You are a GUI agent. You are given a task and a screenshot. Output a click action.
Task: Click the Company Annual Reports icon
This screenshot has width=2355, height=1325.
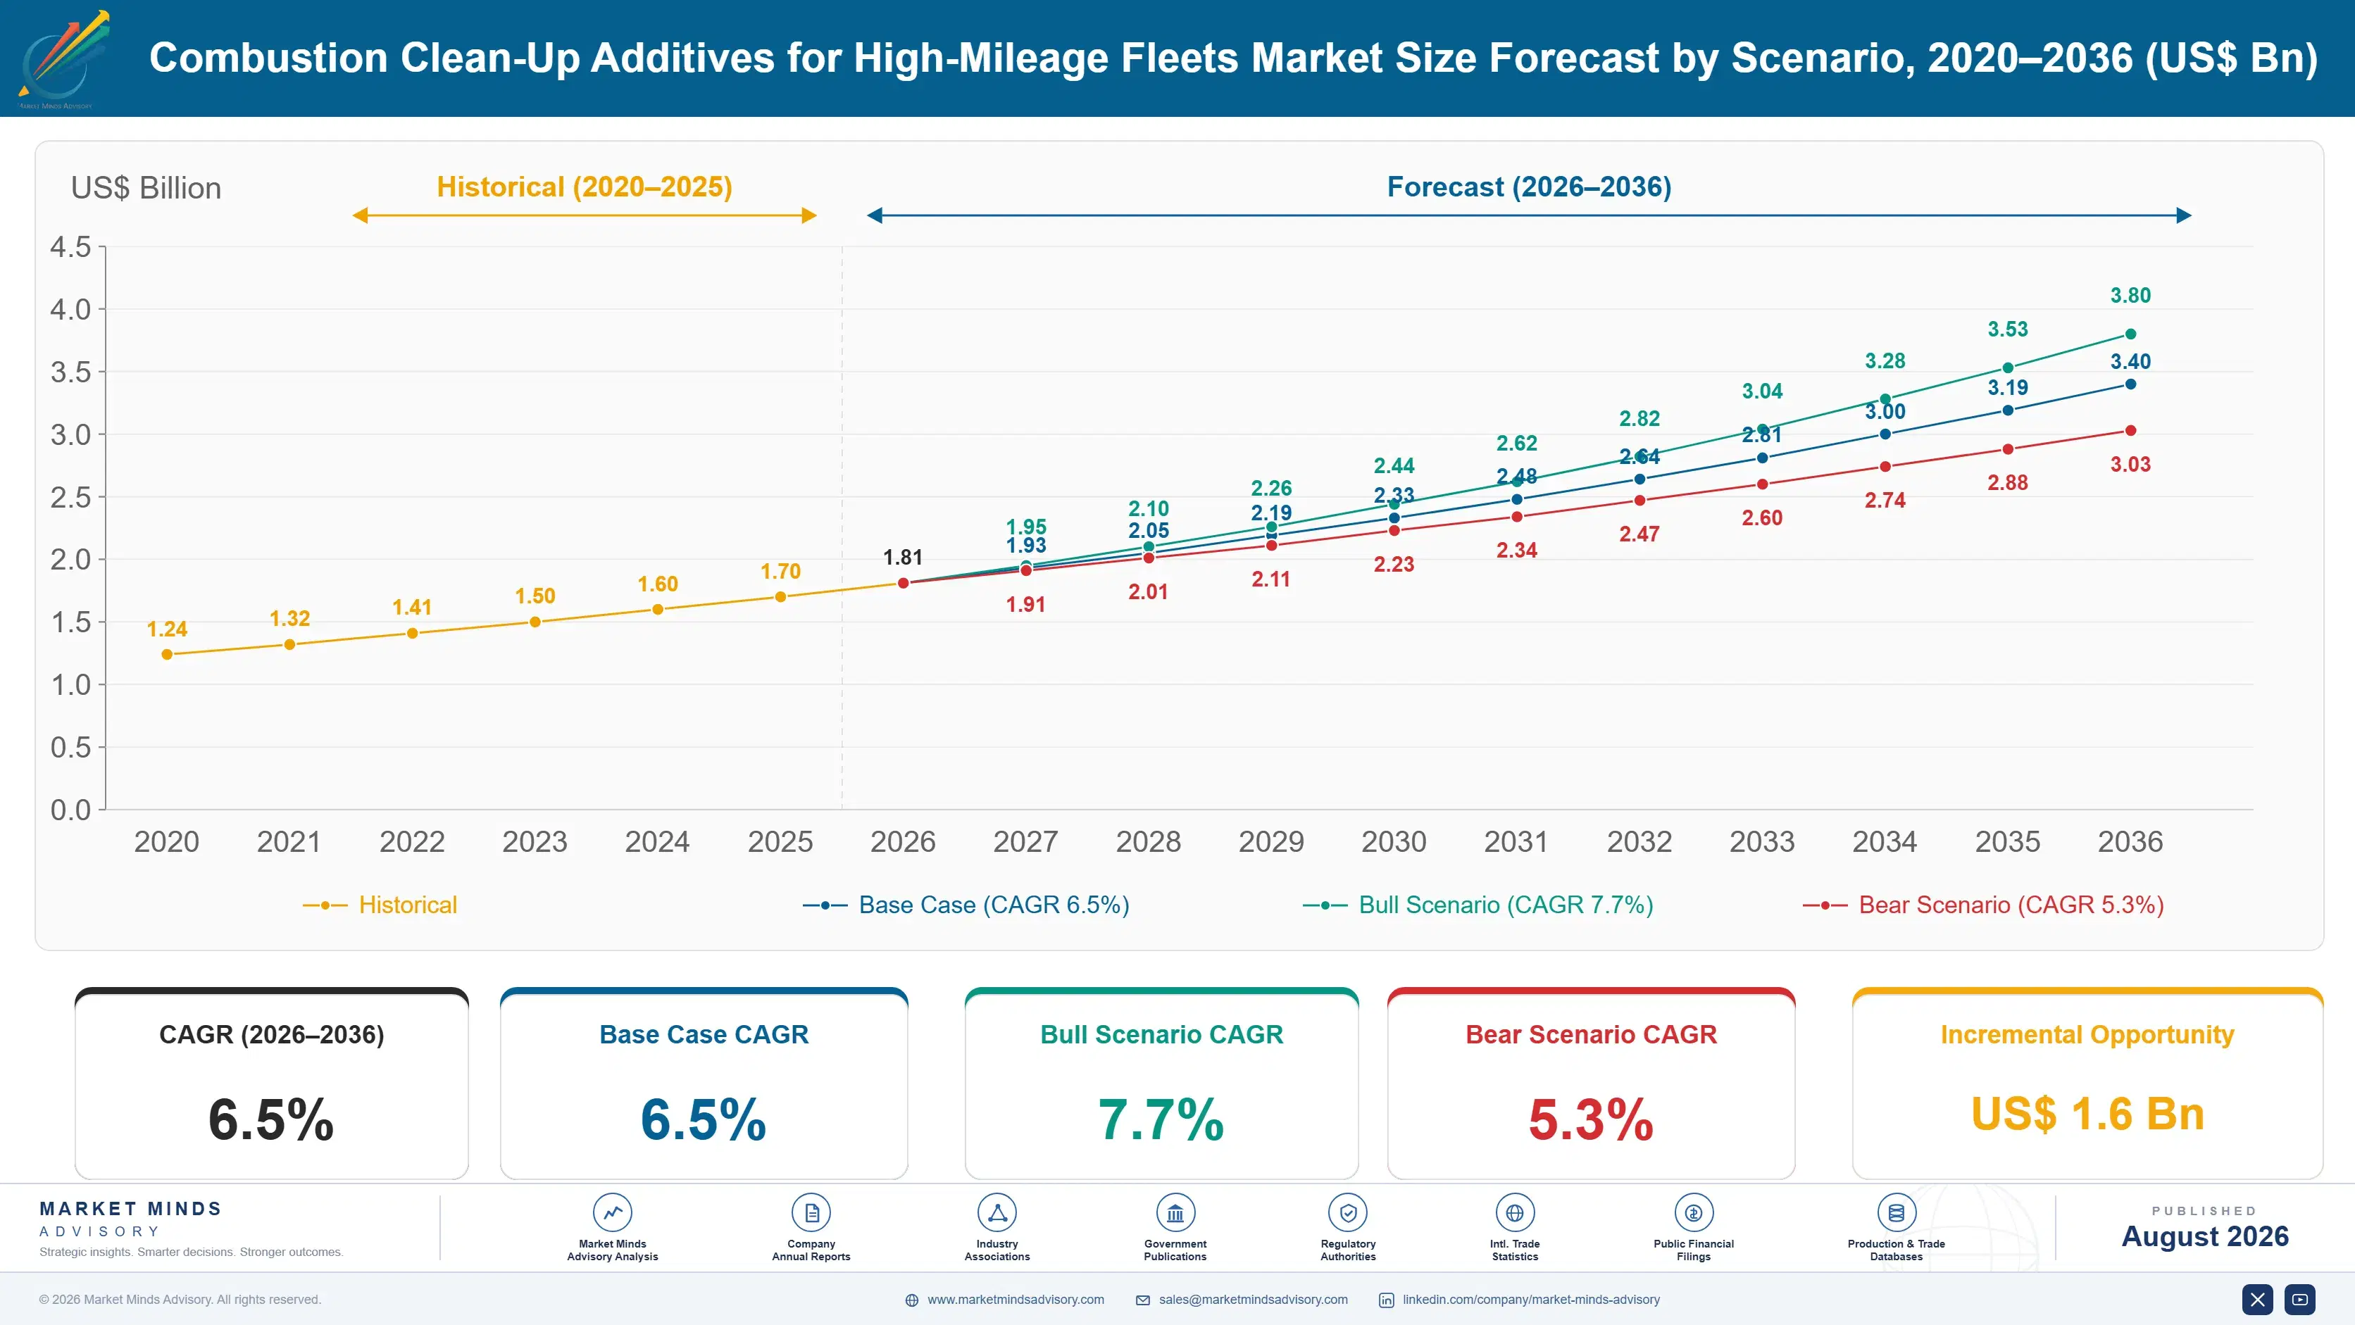point(811,1212)
